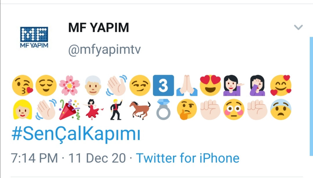This screenshot has height=178, width=313.
Task: Click the blue number 3 keycap emoji
Action: pyautogui.click(x=163, y=85)
